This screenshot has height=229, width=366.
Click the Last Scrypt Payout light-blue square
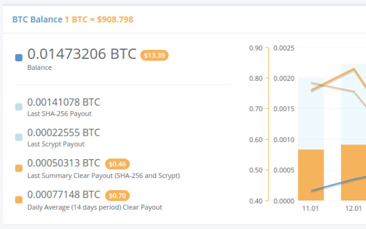19,137
